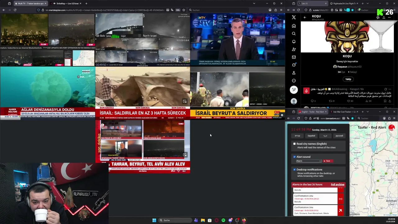Disable Desktop notifications checkbox
Image resolution: width=398 pixels, height=224 pixels.
(x=294, y=170)
